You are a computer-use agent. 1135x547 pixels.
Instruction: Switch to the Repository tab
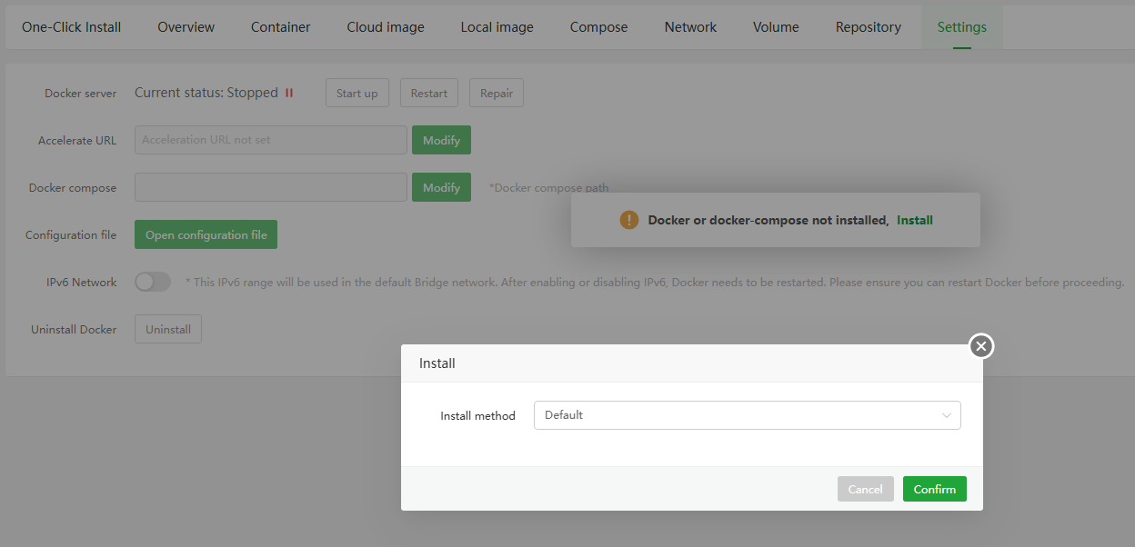(x=869, y=27)
